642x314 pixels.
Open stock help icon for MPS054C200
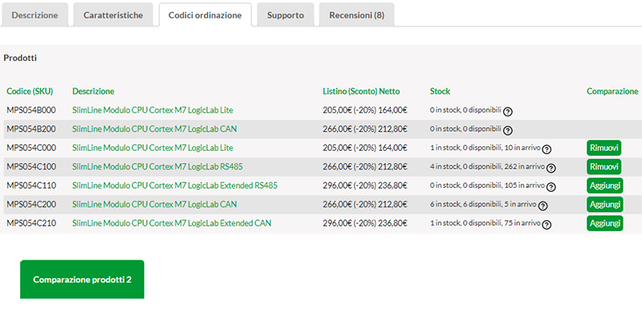[x=543, y=206]
